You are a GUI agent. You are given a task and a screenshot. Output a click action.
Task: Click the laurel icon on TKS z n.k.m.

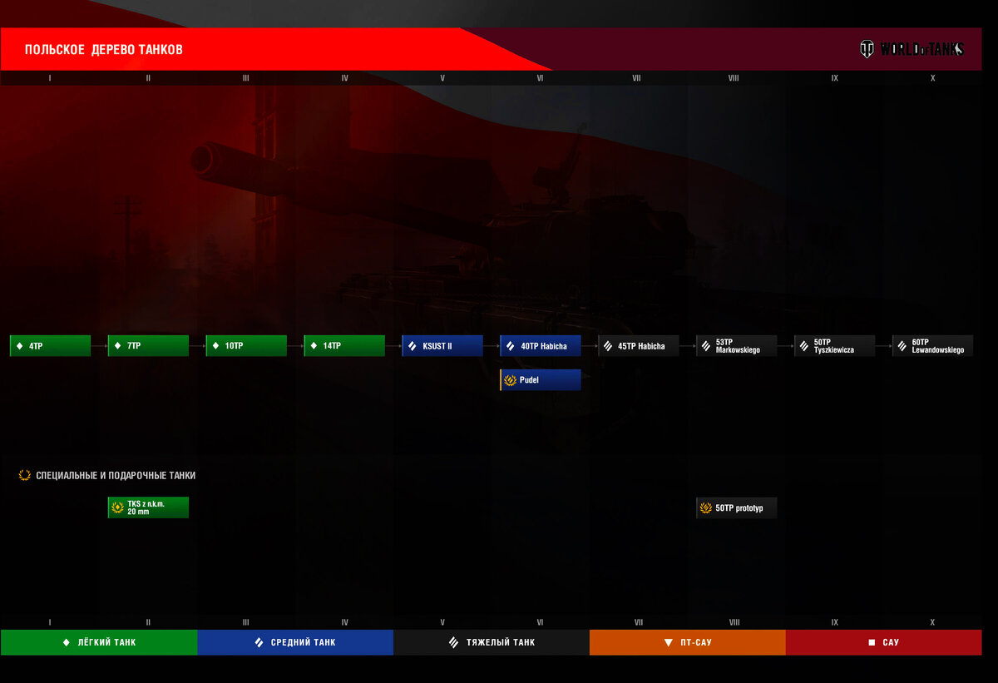[118, 507]
